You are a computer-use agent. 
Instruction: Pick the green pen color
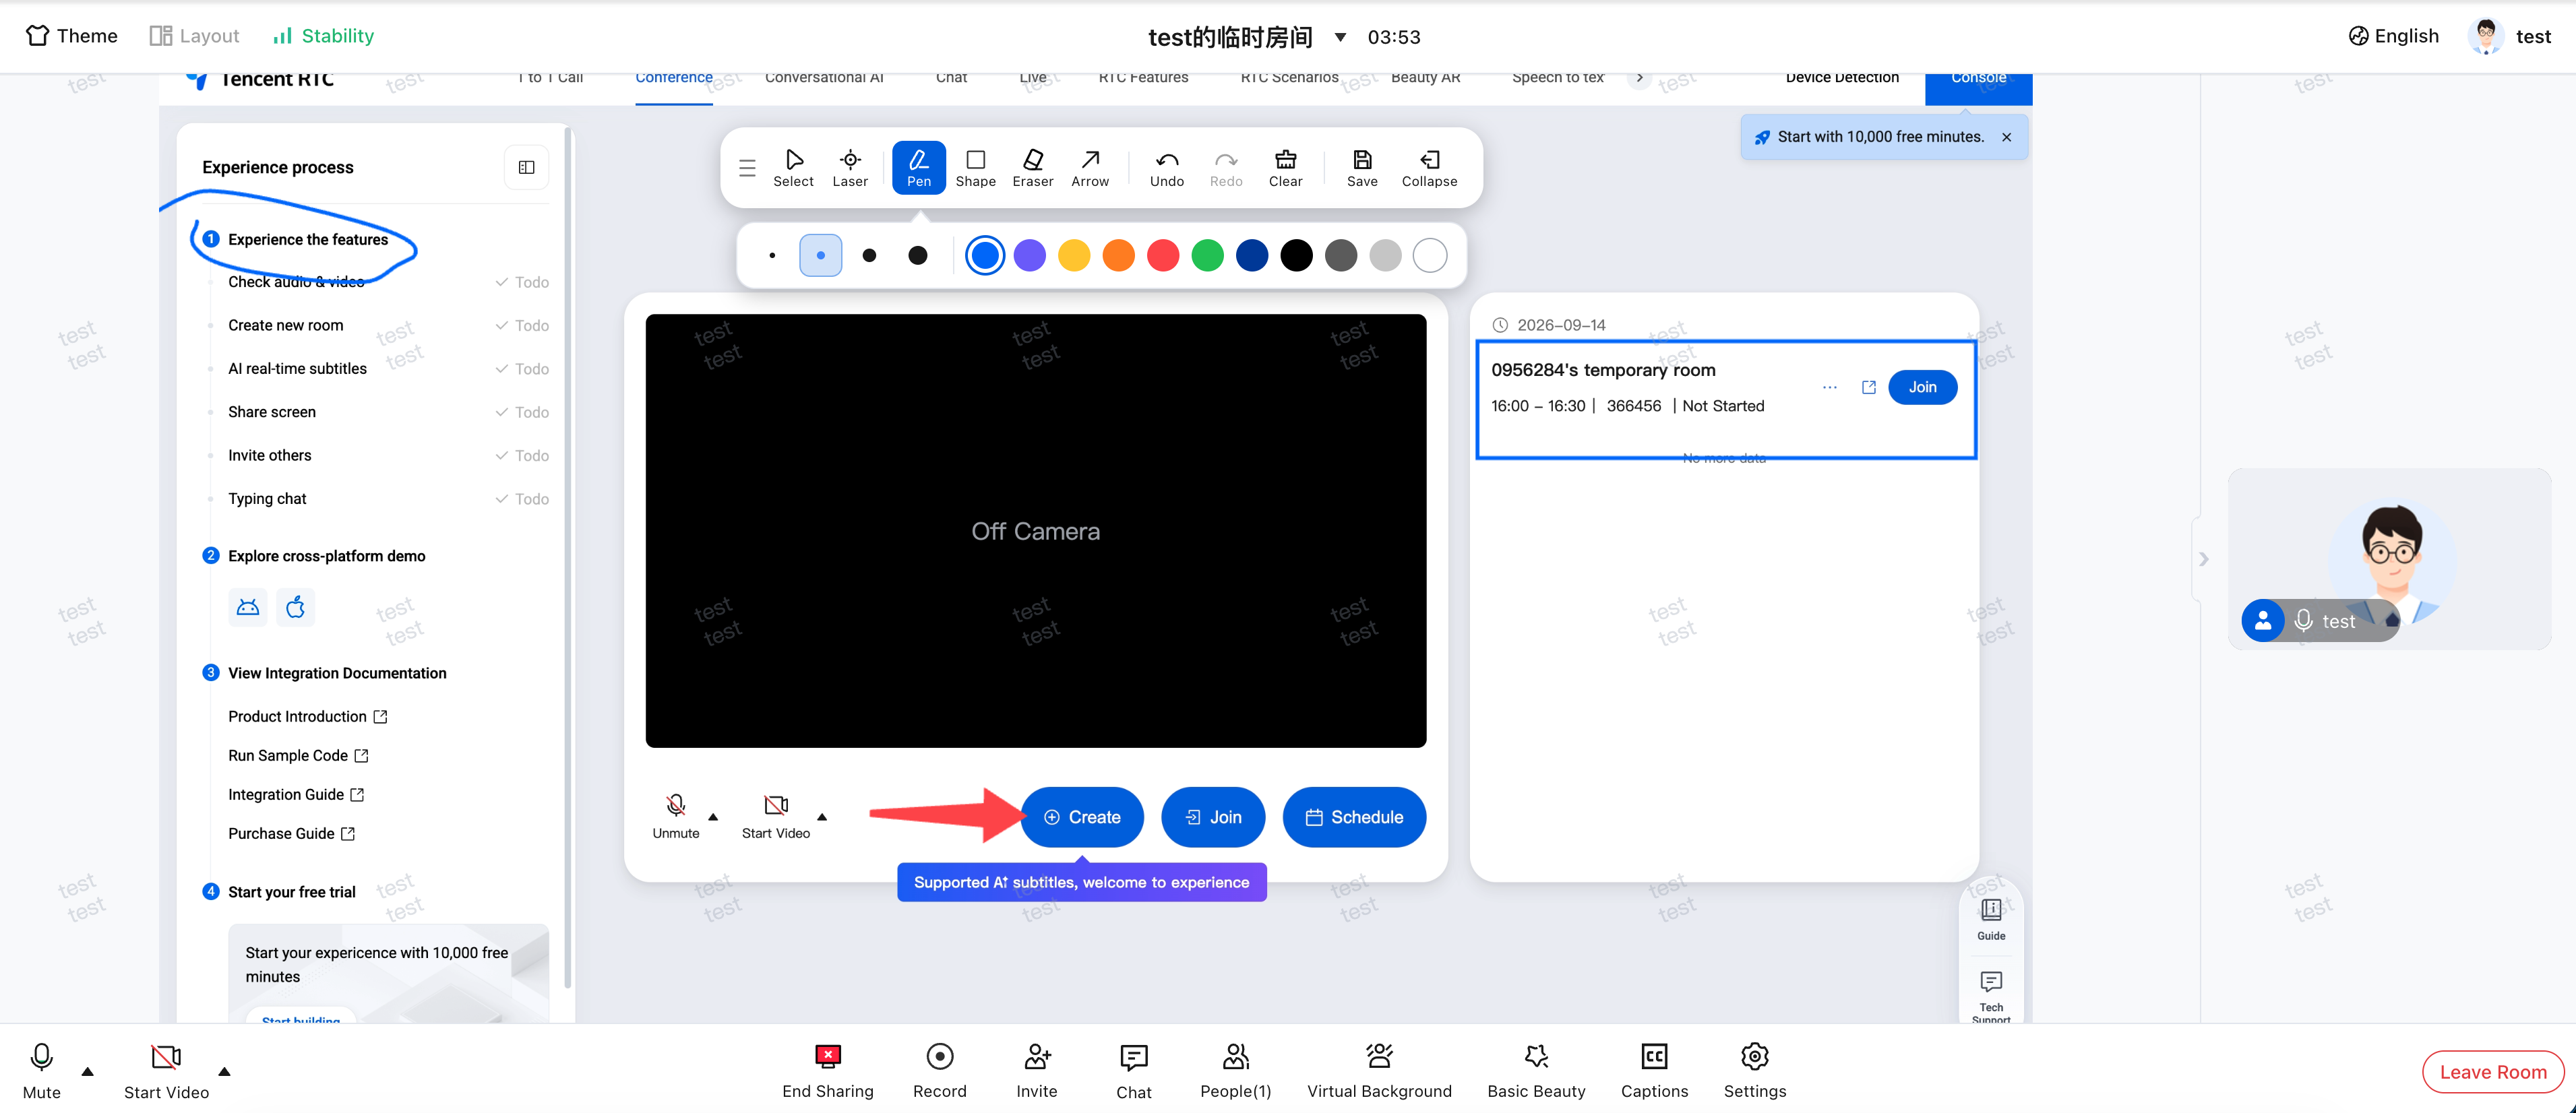point(1207,255)
